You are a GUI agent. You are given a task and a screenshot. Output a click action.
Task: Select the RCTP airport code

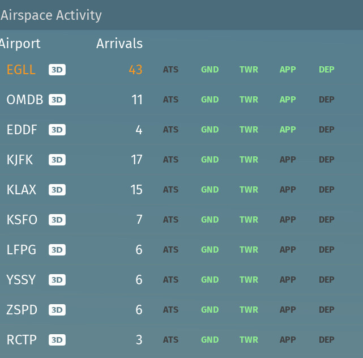tap(22, 340)
